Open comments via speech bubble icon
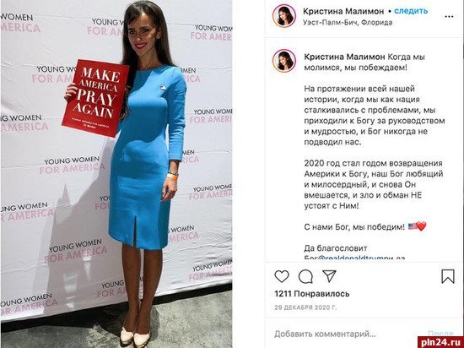This screenshot has height=348, width=464. [305, 276]
